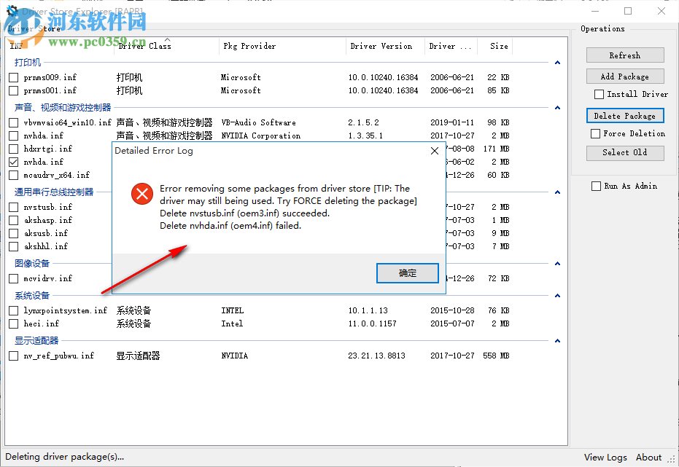This screenshot has height=467, width=679.
Task: Check the prnms009.inf driver checkbox
Action: (x=12, y=76)
